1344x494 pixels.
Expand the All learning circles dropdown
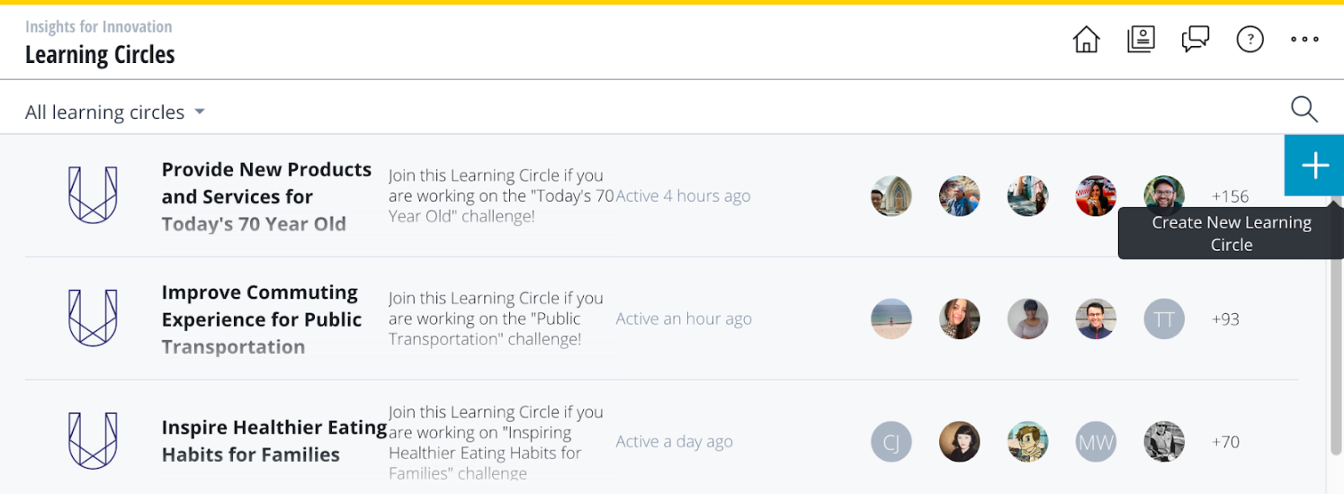click(115, 112)
